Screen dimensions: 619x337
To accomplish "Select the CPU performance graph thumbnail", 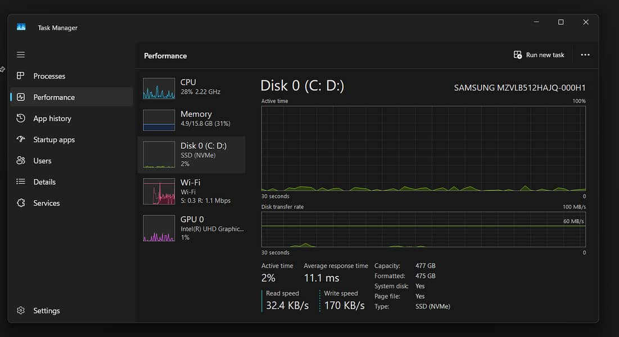I will tap(159, 88).
